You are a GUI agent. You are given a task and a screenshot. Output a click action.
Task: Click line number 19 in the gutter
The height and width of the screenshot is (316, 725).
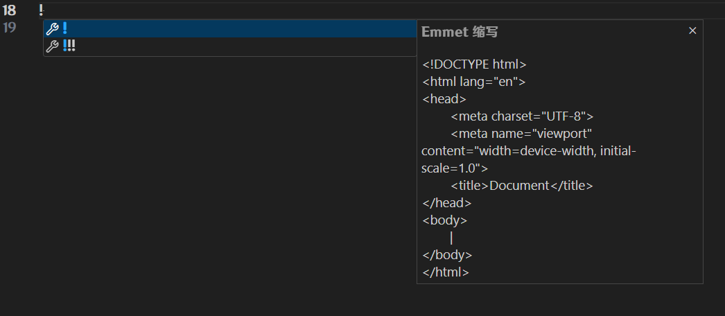[x=9, y=28]
